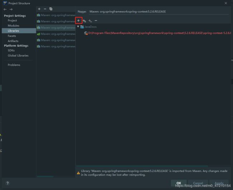Click the Apply button
233x190 pixels.
coord(219,183)
